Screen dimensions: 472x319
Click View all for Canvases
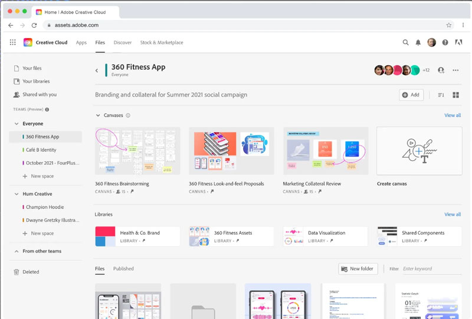point(453,115)
